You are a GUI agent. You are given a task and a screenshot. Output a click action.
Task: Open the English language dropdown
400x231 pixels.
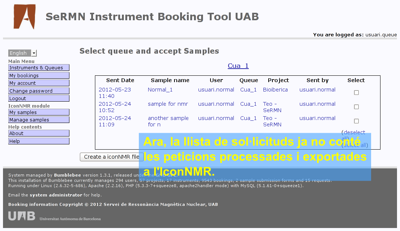click(x=23, y=53)
